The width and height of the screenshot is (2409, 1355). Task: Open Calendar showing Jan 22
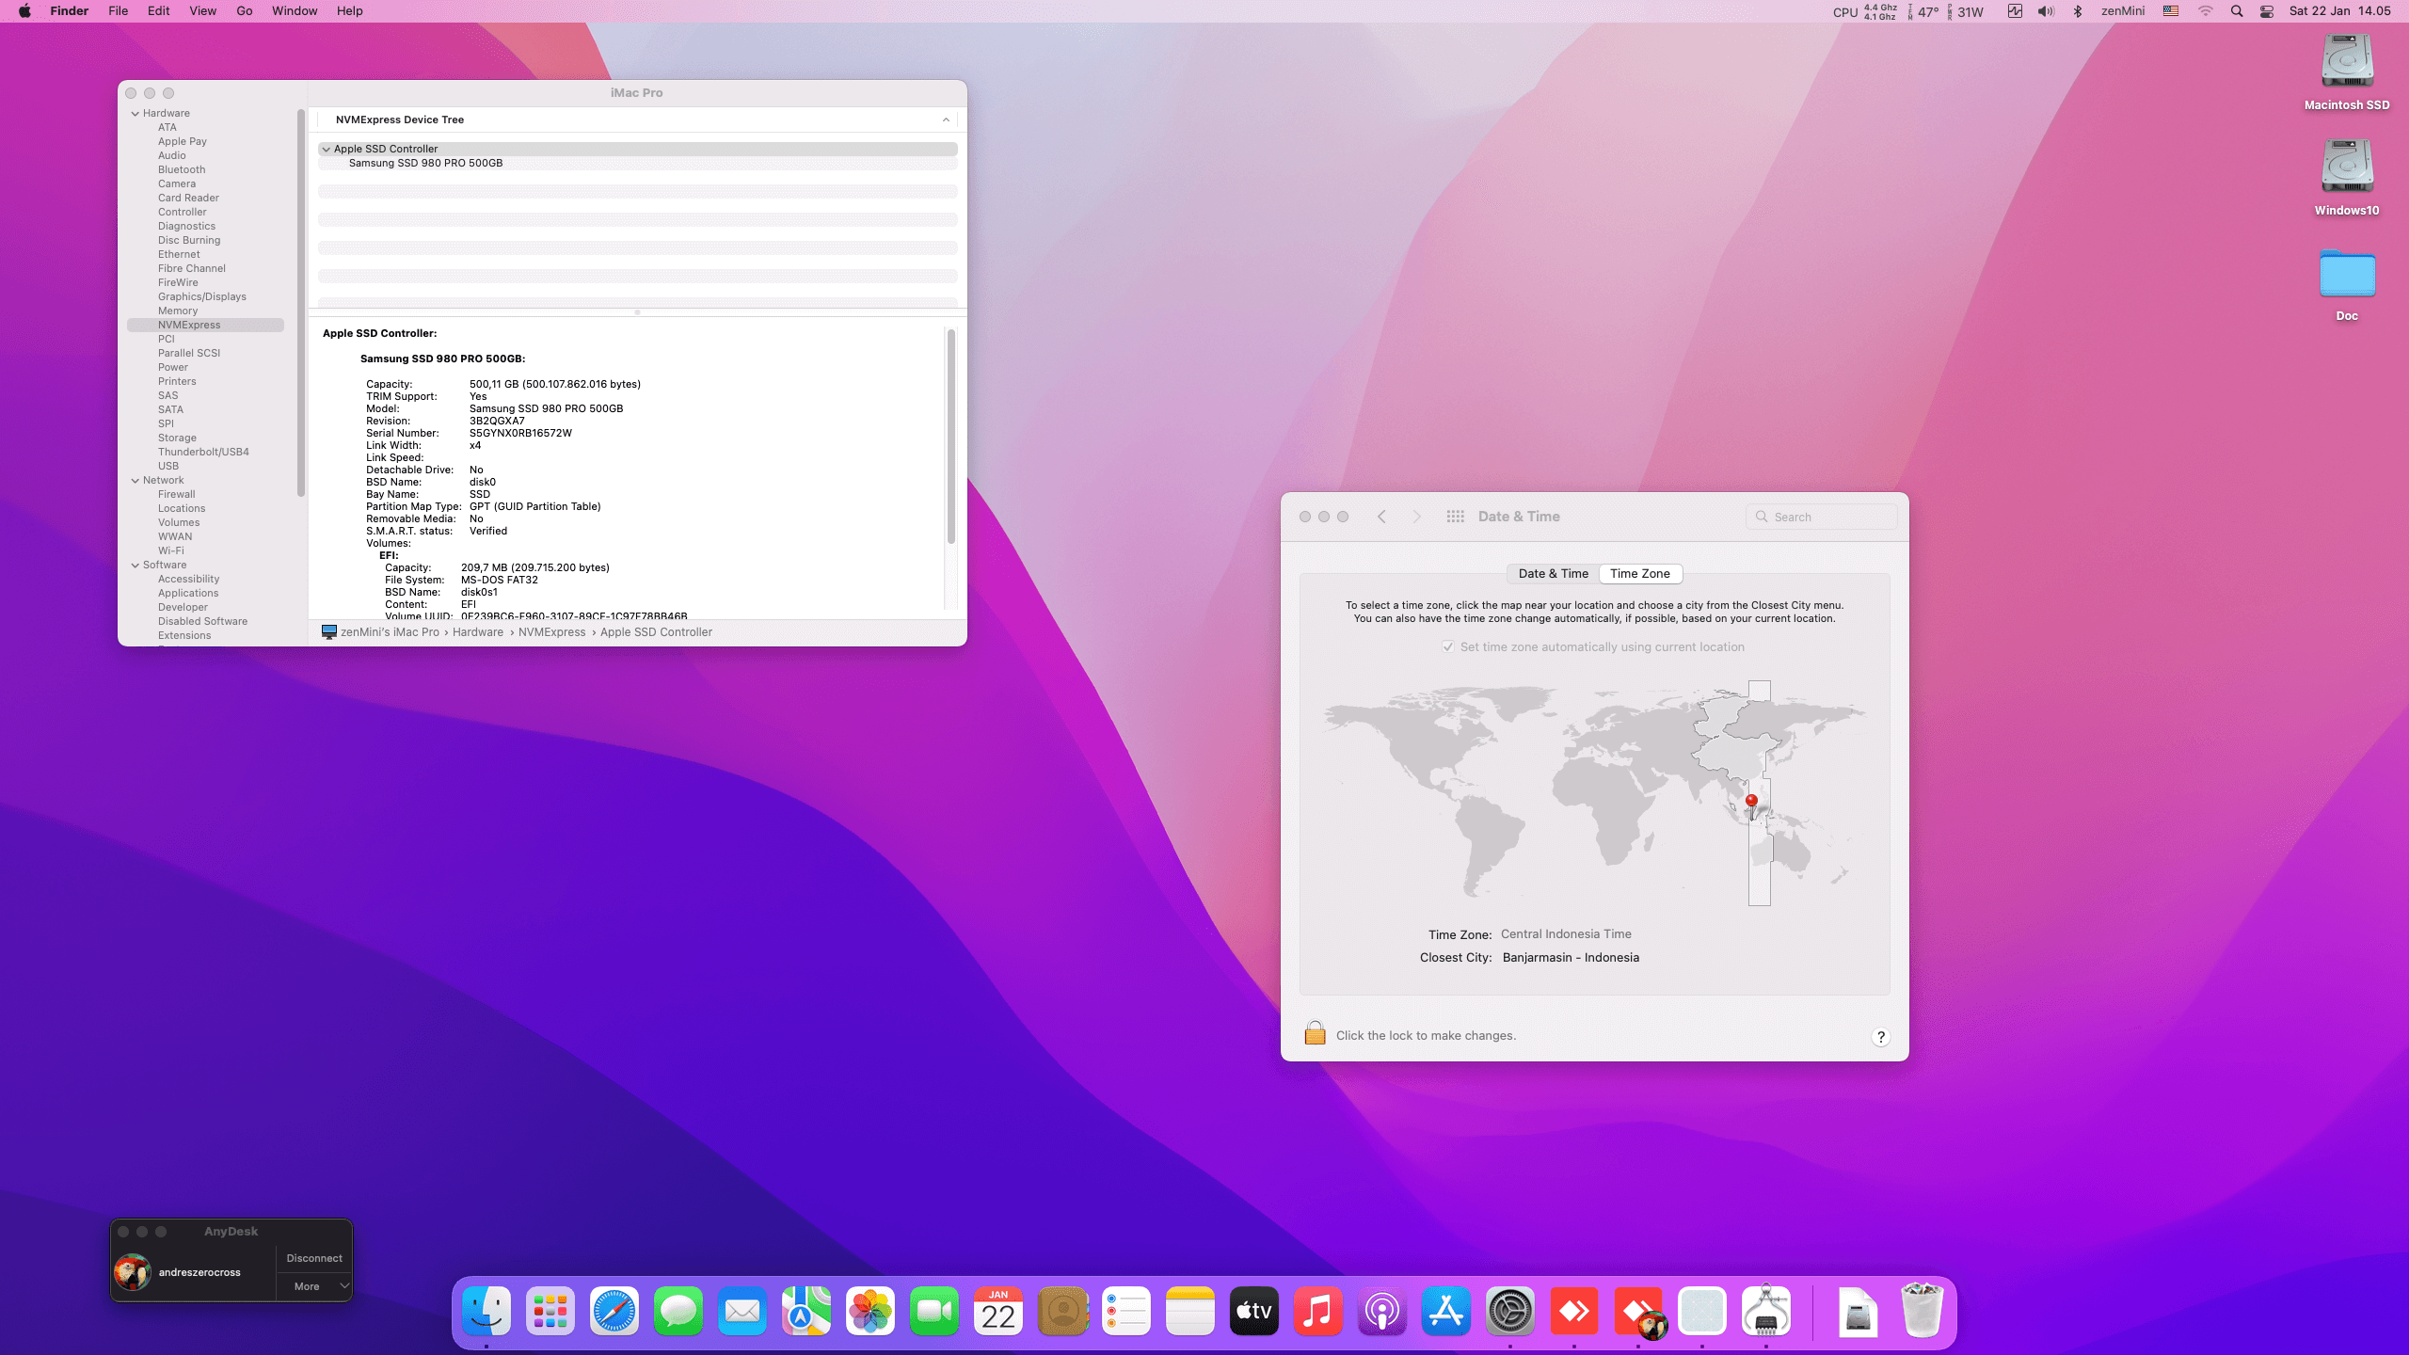tap(998, 1311)
